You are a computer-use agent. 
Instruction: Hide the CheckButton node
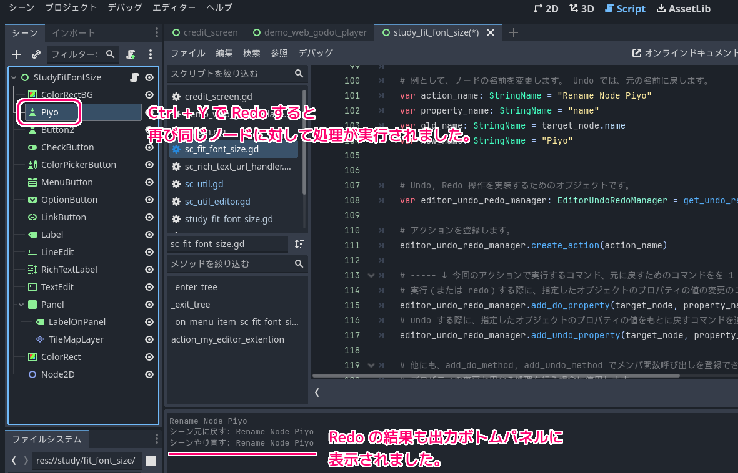coord(149,147)
